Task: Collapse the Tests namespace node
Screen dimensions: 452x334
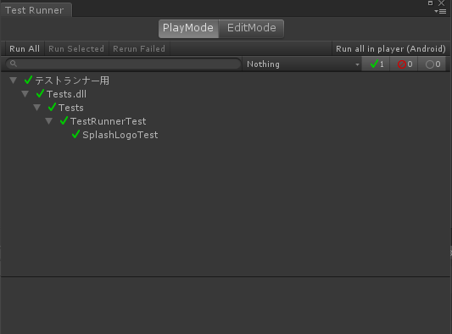Action: click(x=37, y=108)
